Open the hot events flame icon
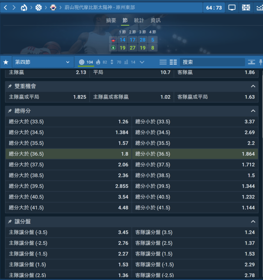Image resolution: width=263 pixels, height=280 pixels. click(24, 8)
